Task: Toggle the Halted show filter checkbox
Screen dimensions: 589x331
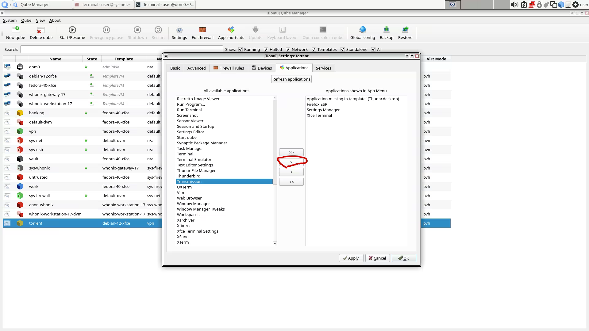Action: (266, 49)
